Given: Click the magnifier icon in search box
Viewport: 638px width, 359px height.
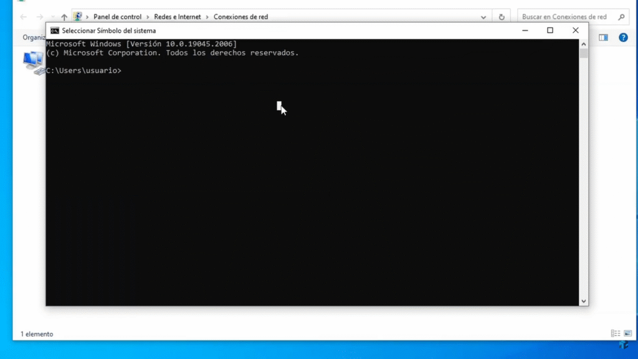Looking at the screenshot, I should (x=621, y=17).
